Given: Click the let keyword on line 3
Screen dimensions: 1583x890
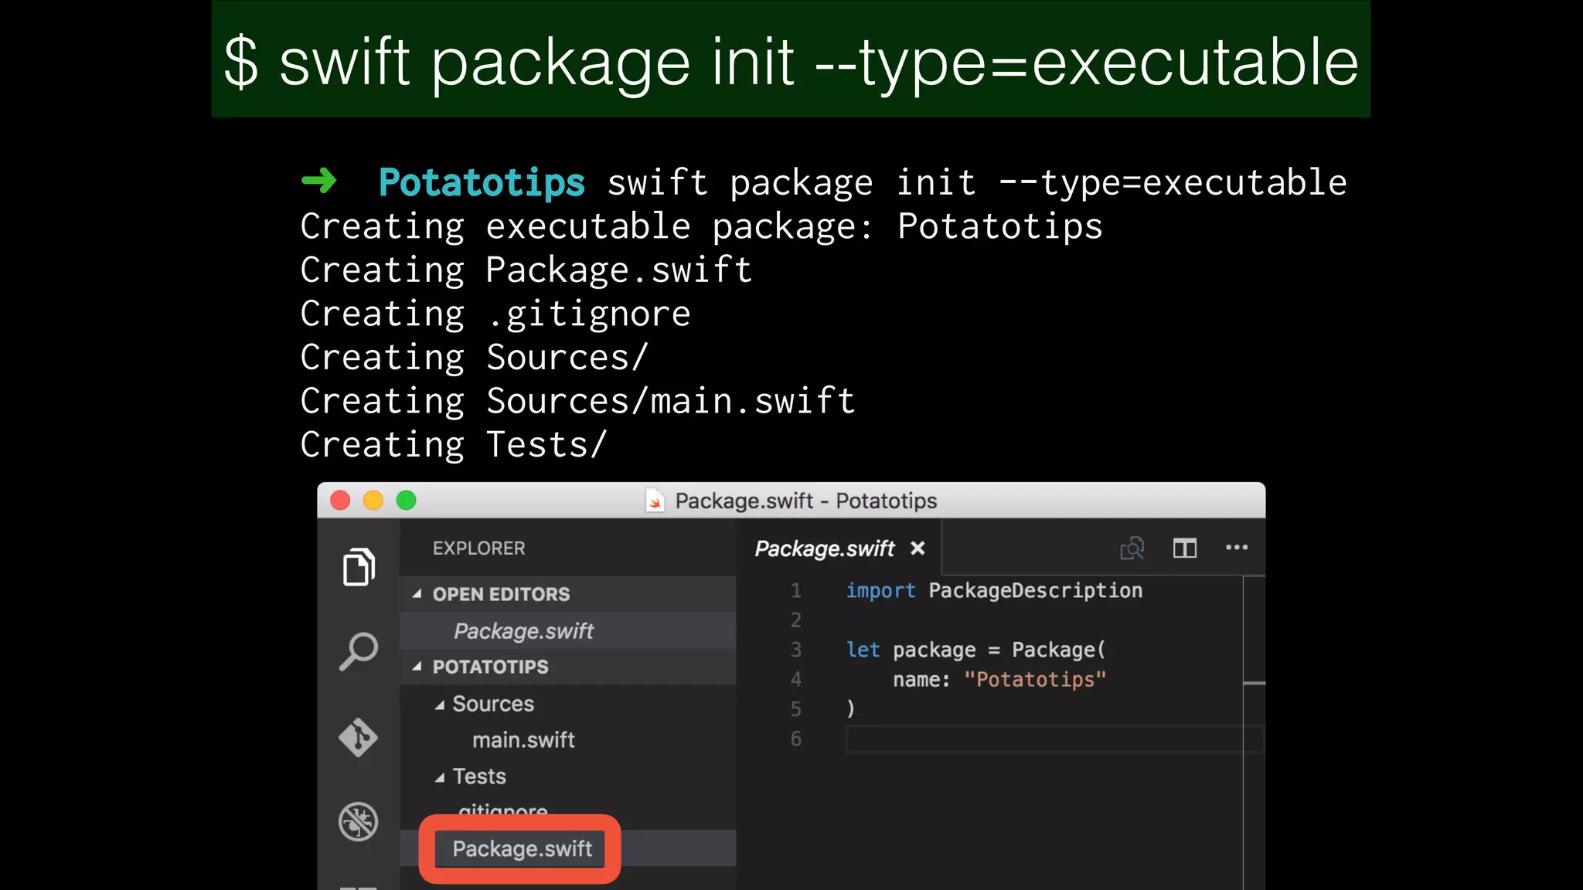Looking at the screenshot, I should click(863, 650).
